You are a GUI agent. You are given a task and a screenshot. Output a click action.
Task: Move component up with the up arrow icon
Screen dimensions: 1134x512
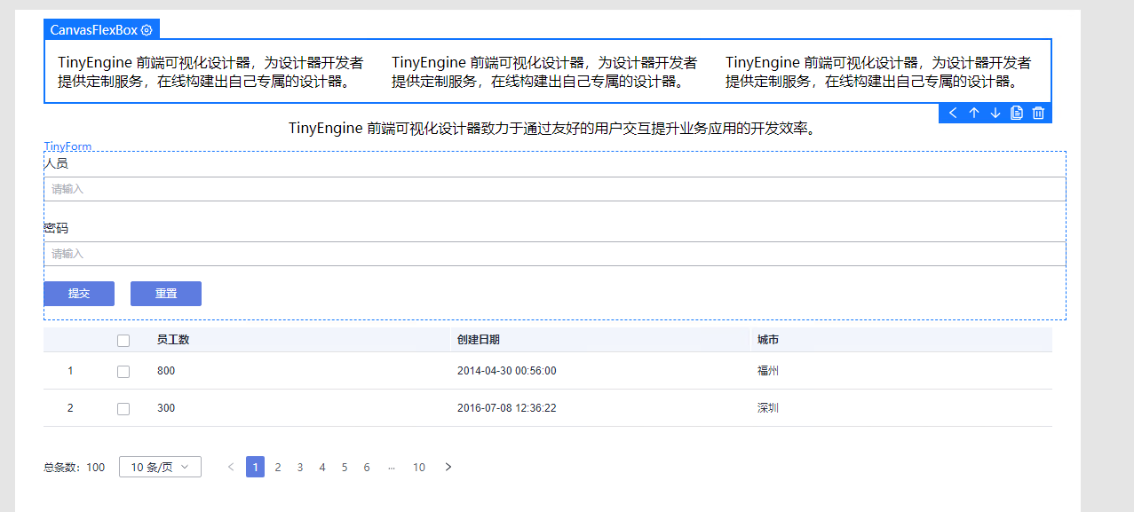[974, 113]
